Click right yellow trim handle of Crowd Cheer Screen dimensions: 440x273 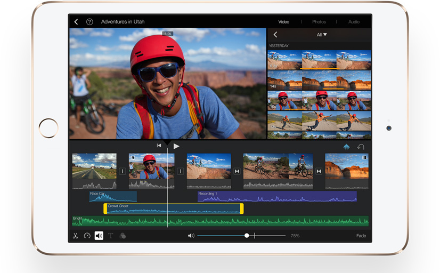pyautogui.click(x=242, y=208)
